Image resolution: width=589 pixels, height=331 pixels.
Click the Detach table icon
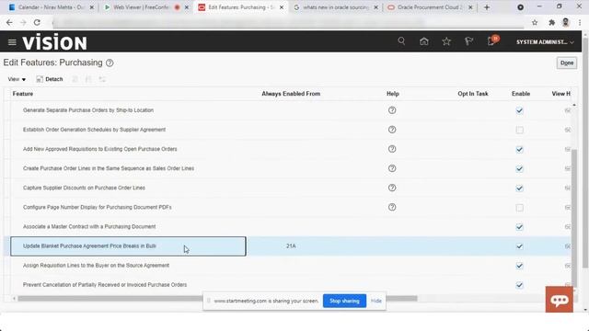click(40, 79)
